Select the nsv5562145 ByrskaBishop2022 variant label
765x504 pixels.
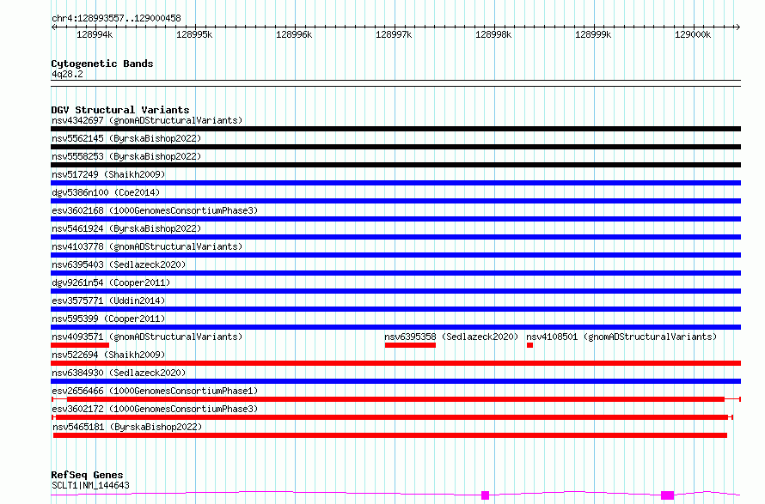(126, 138)
